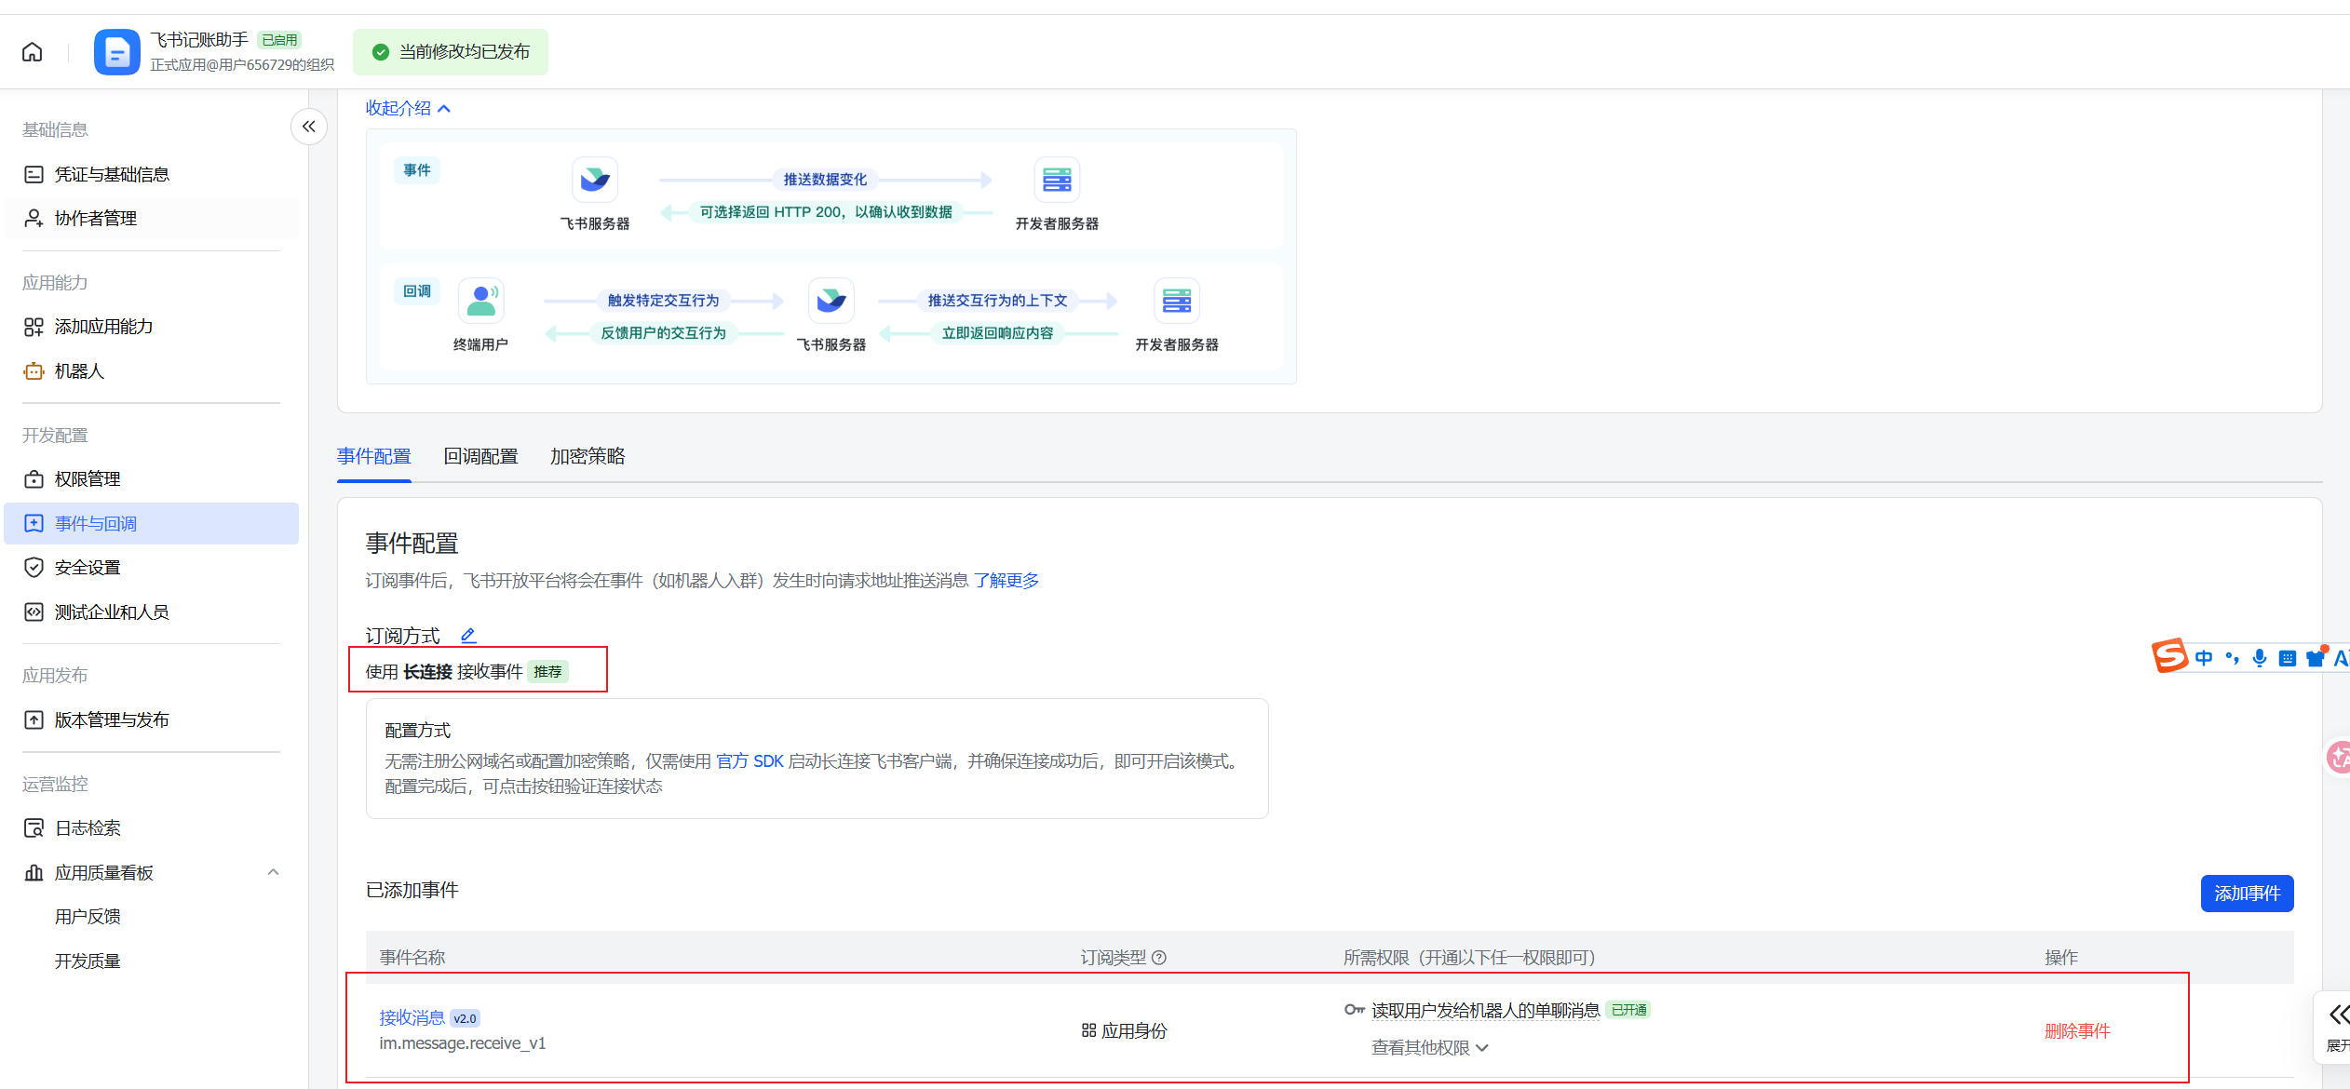Open 日志检索 in sidebar

[152, 827]
